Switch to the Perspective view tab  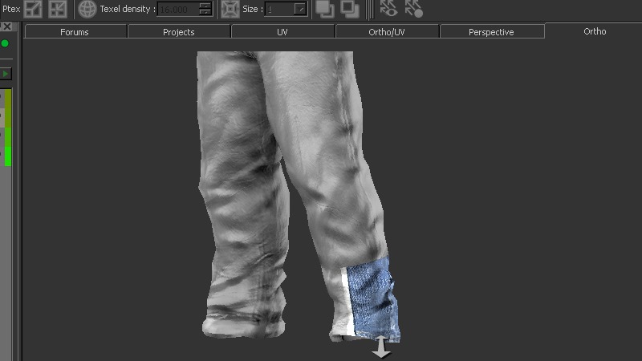[491, 32]
